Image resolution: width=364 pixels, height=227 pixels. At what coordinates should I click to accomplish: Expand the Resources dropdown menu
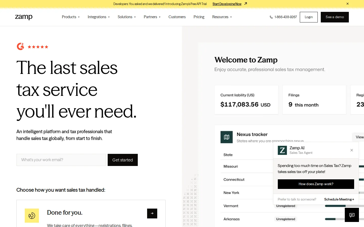pyautogui.click(x=222, y=17)
